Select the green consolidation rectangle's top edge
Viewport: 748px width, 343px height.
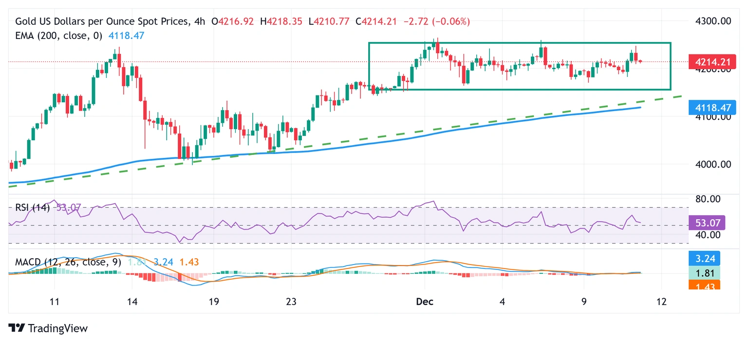pos(519,43)
